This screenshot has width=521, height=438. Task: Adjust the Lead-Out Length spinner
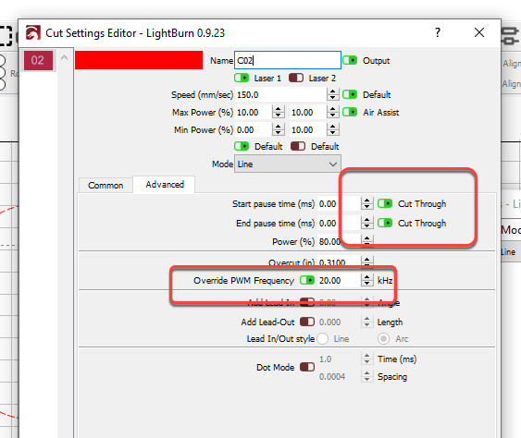coord(366,322)
